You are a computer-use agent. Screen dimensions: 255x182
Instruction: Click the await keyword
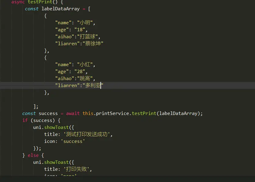pyautogui.click(x=73, y=113)
